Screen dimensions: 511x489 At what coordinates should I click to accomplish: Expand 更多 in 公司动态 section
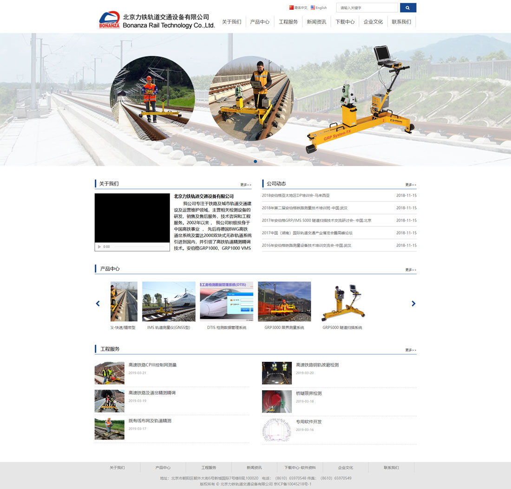point(410,185)
